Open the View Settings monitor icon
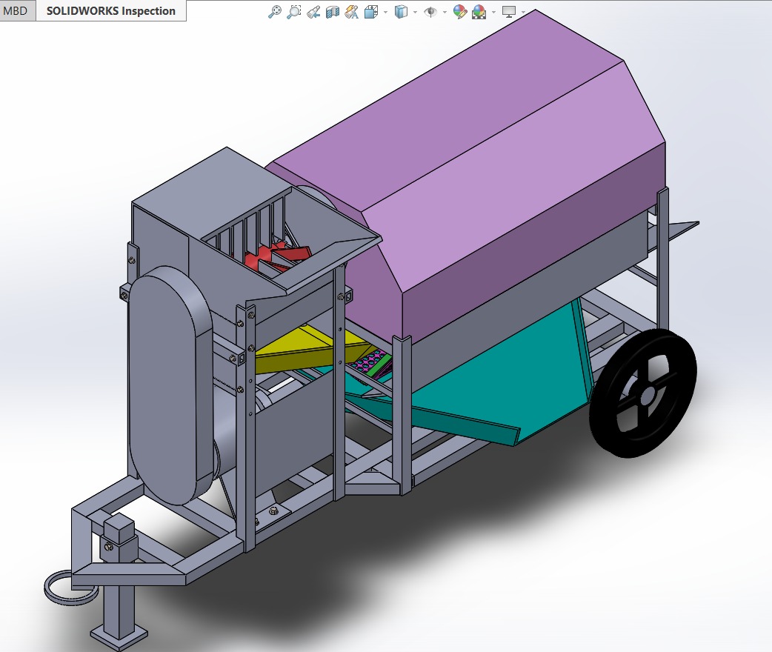This screenshot has width=772, height=652. [x=509, y=12]
